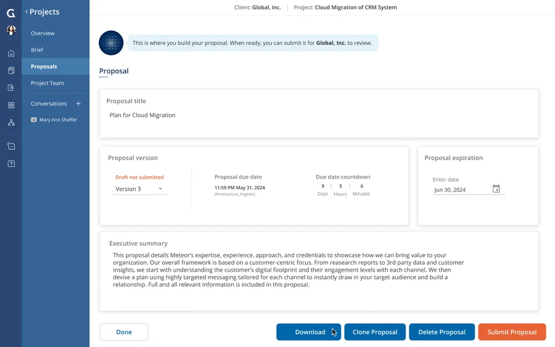Click the 'Proposal version' heading

click(133, 157)
